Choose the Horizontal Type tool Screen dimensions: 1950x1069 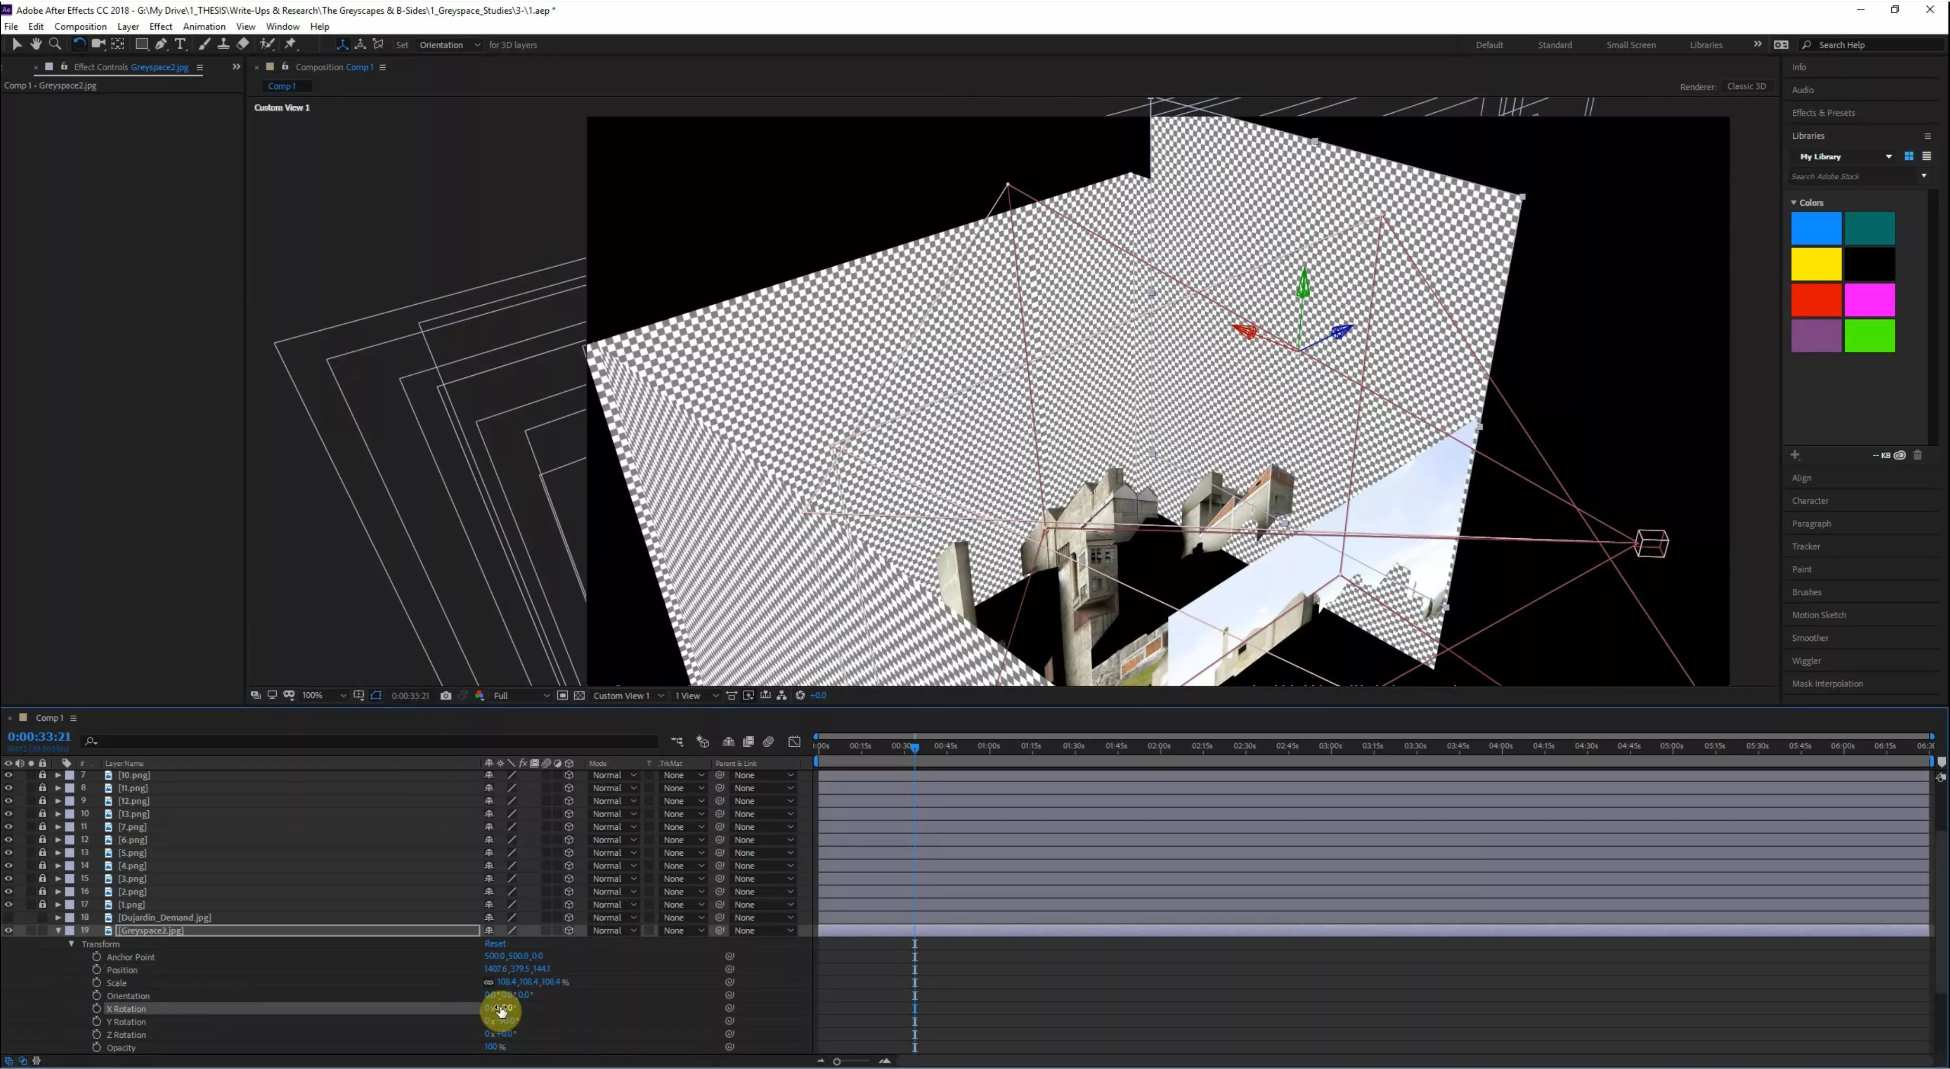coord(180,44)
